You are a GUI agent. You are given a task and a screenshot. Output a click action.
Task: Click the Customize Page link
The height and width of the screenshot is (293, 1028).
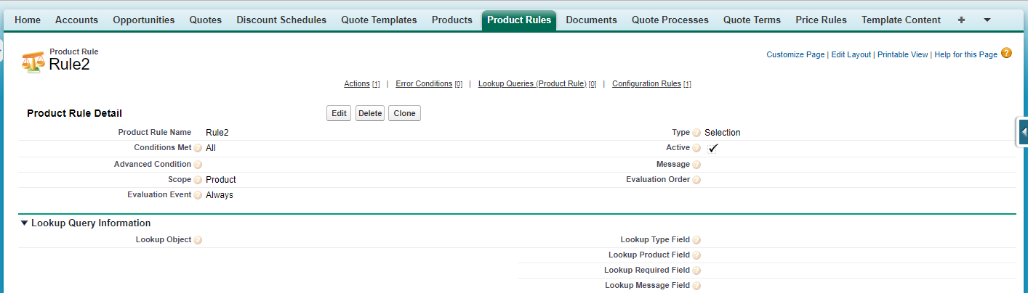tap(795, 54)
